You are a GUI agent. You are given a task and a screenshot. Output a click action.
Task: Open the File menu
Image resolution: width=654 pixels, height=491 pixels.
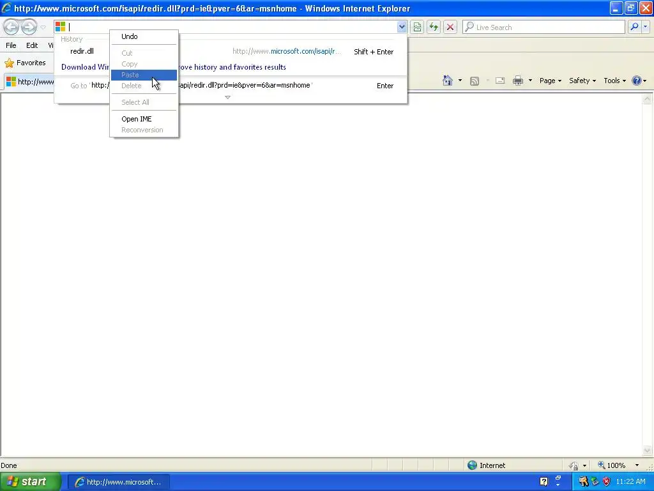pyautogui.click(x=11, y=45)
